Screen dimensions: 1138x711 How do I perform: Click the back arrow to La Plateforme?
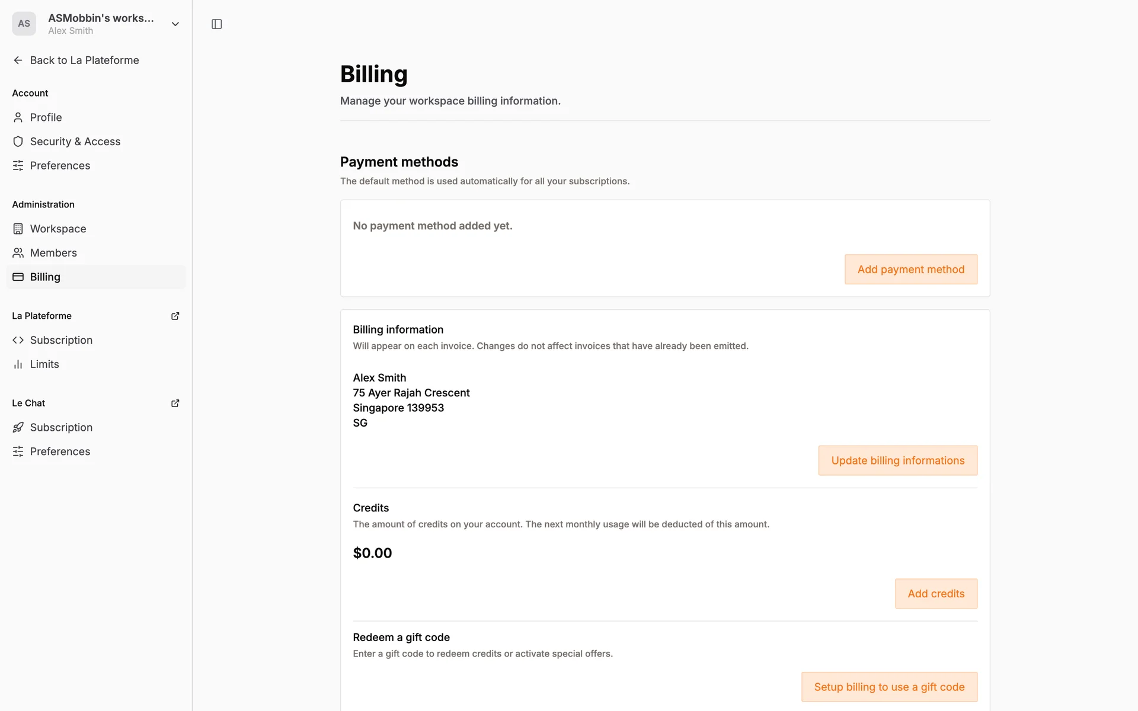(x=18, y=60)
